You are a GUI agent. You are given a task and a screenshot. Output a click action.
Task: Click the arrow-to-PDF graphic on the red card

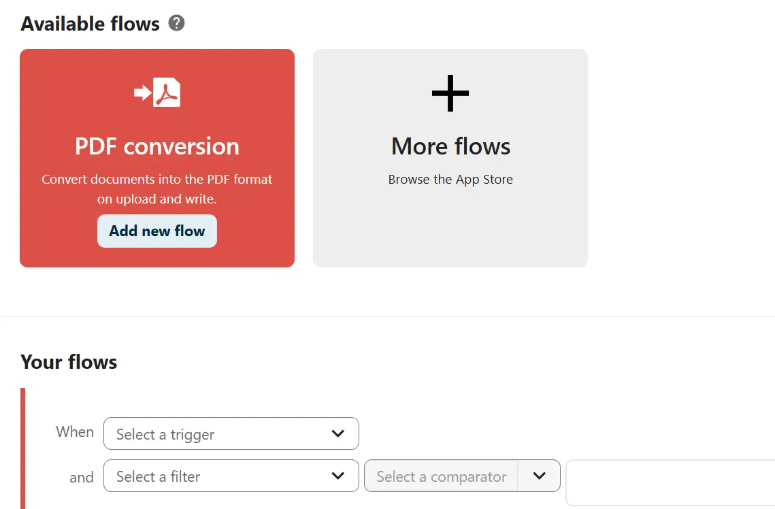coord(157,91)
